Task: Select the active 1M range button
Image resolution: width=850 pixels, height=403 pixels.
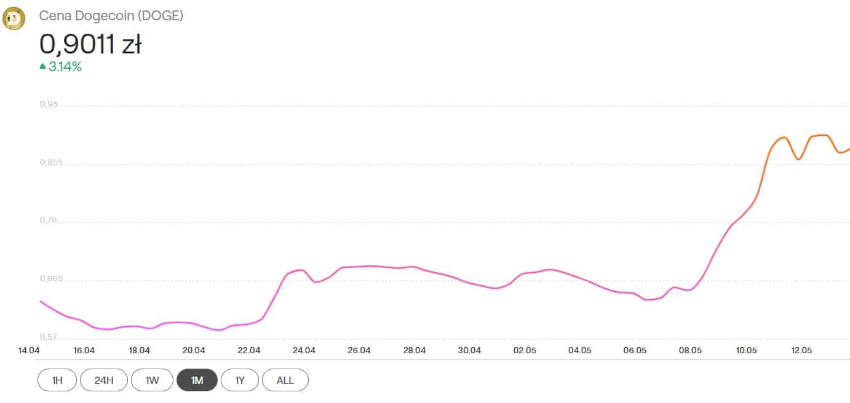Action: [197, 380]
